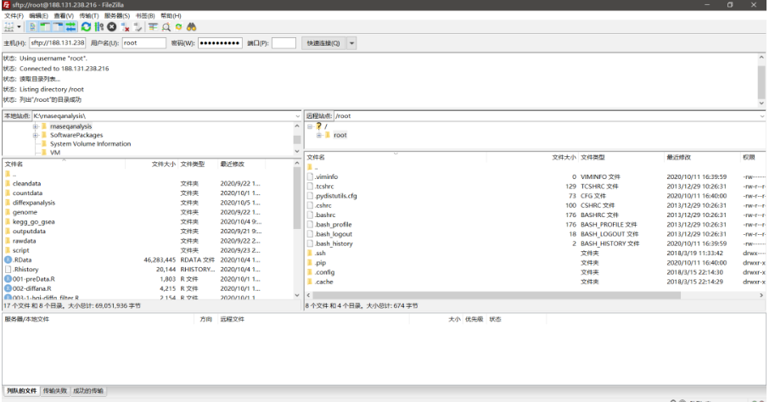
Task: Click the reconnect to server icon
Action: [x=138, y=27]
